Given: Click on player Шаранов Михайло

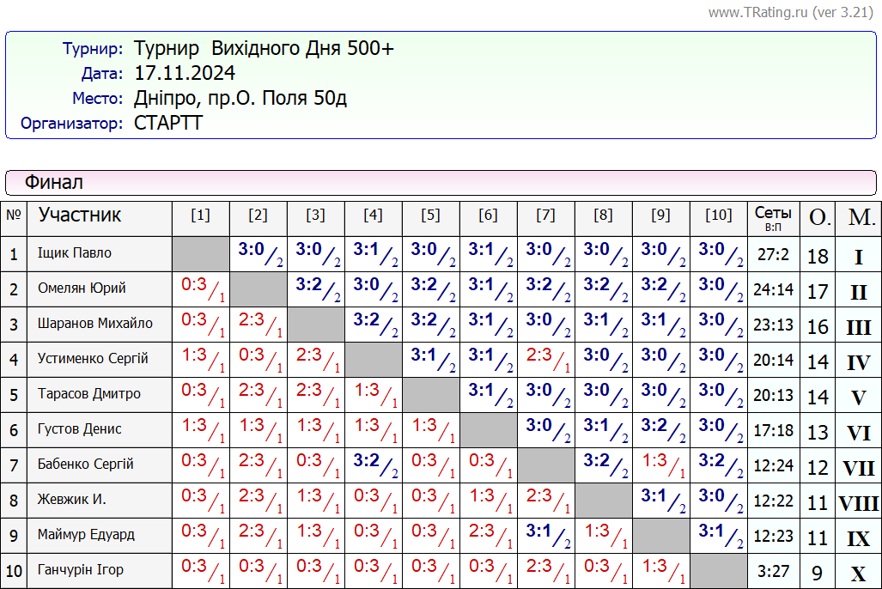Looking at the screenshot, I should [95, 324].
